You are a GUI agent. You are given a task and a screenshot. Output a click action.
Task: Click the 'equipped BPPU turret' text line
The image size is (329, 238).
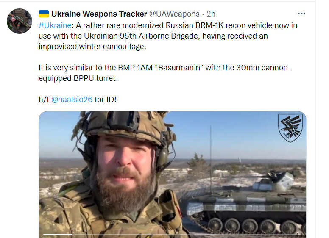[x=78, y=78]
